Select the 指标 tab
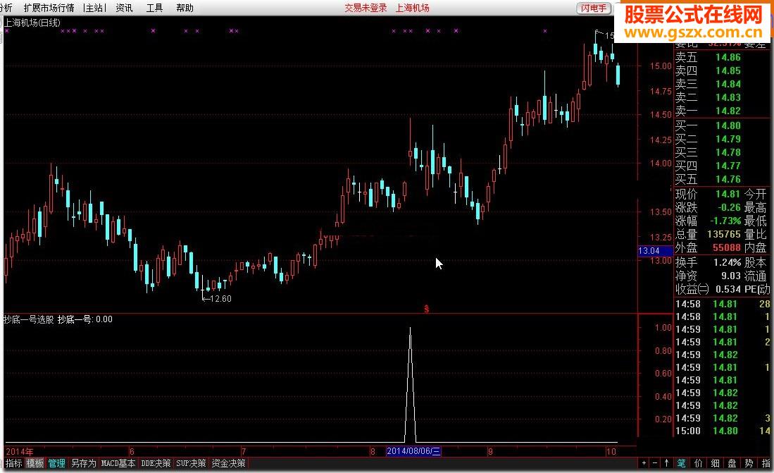Screen dimensions: 774x473 tap(14, 463)
